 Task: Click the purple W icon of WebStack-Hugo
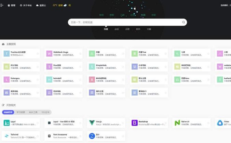(49, 53)
